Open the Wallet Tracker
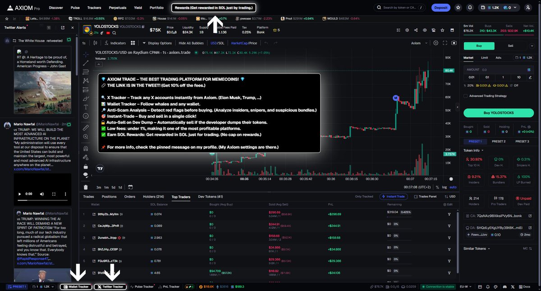Screen dimensions: 541x291 pos(76,286)
